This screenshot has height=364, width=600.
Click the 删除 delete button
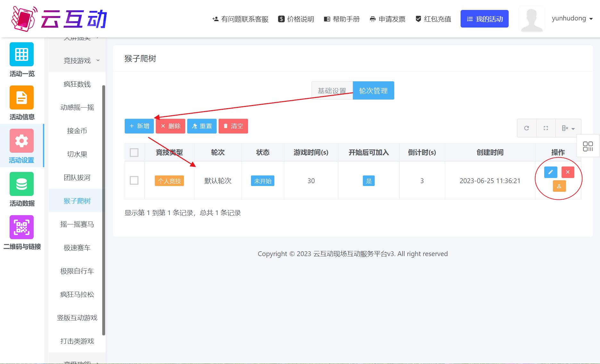(x=171, y=126)
